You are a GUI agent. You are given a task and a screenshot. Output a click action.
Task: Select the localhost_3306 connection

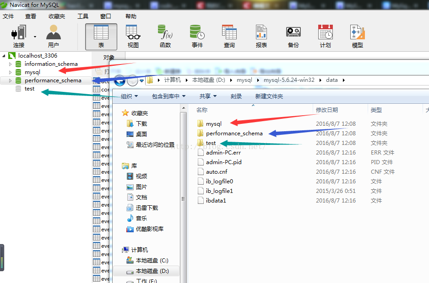38,56
